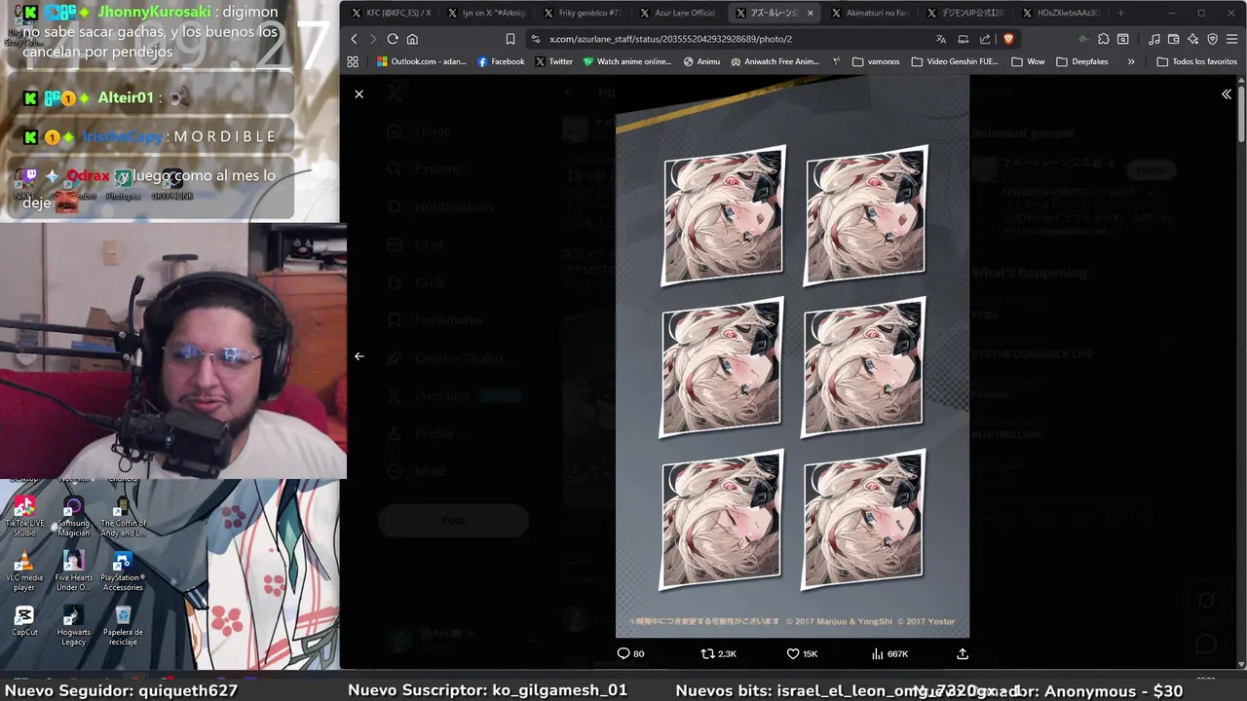
Task: Open browser share icon in address bar
Action: point(985,39)
